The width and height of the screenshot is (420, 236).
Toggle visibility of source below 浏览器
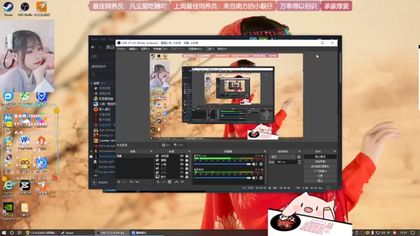(x=182, y=160)
